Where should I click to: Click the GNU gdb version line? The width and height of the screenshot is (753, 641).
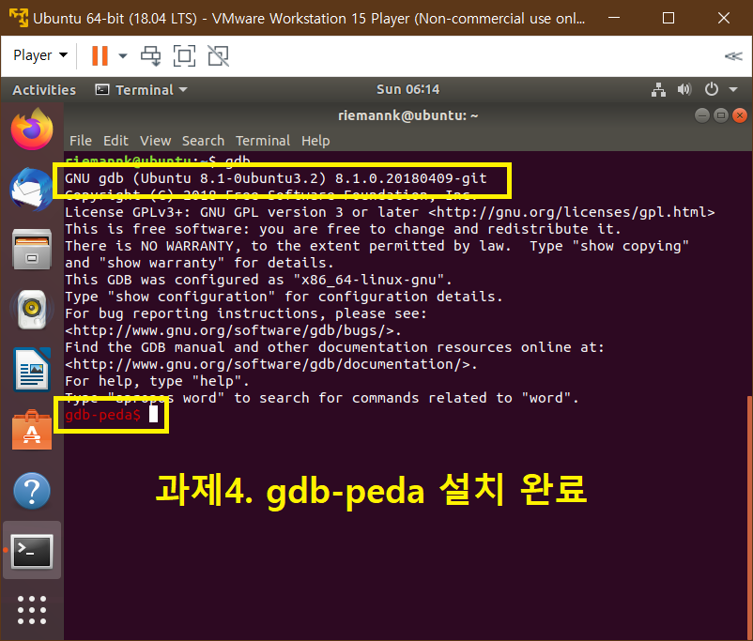click(276, 178)
